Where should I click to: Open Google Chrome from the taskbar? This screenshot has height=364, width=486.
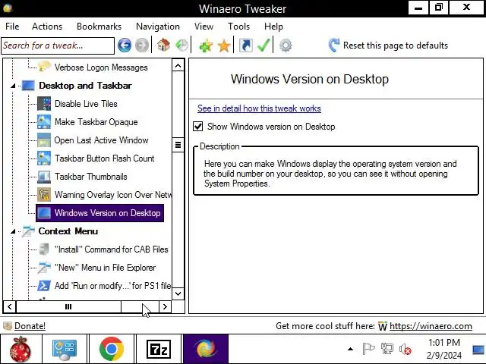click(112, 349)
